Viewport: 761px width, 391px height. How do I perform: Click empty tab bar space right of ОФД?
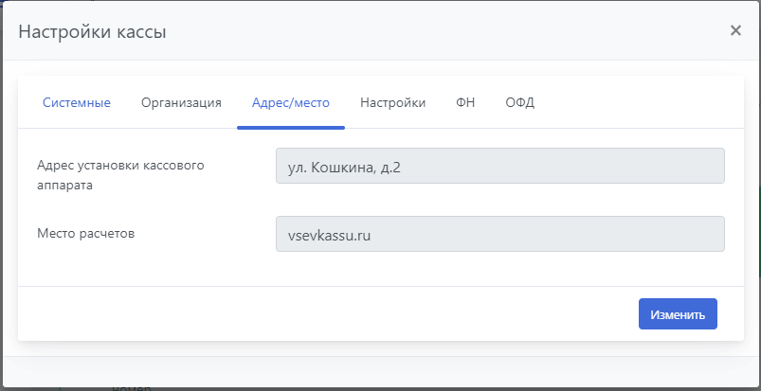pos(635,102)
